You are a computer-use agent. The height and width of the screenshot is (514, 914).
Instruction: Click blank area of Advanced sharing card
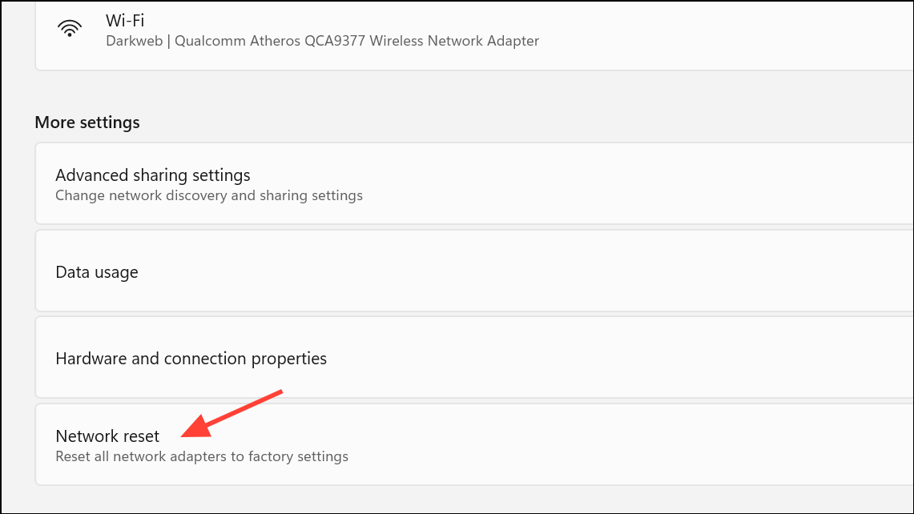583,183
